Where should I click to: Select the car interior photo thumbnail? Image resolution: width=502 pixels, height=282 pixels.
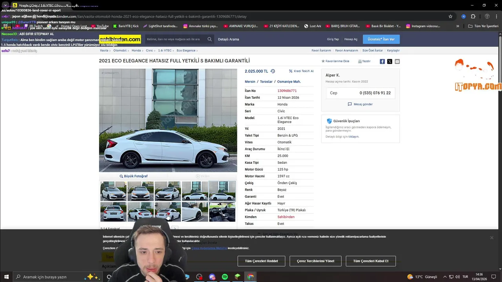pyautogui.click(x=222, y=212)
